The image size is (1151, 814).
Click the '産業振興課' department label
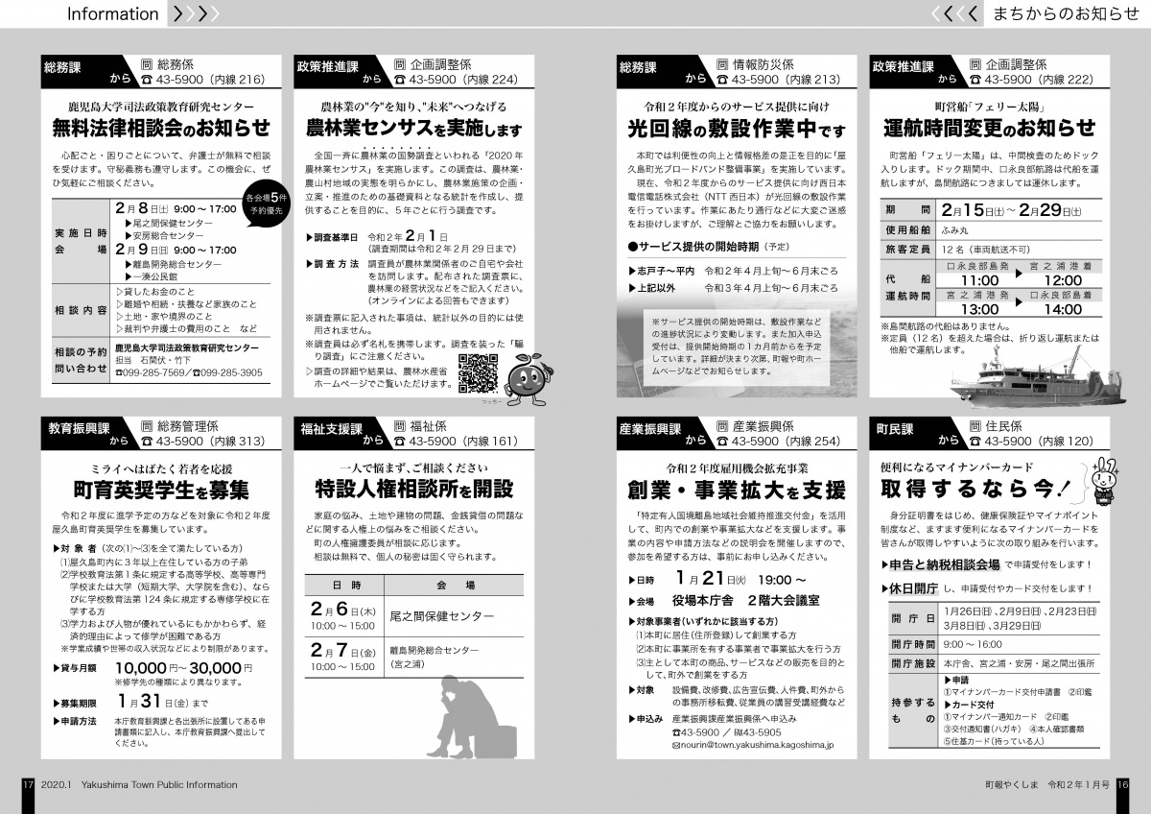(651, 428)
